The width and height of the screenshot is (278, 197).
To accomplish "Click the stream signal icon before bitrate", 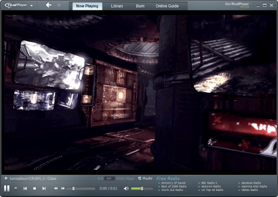I will point(100,179).
